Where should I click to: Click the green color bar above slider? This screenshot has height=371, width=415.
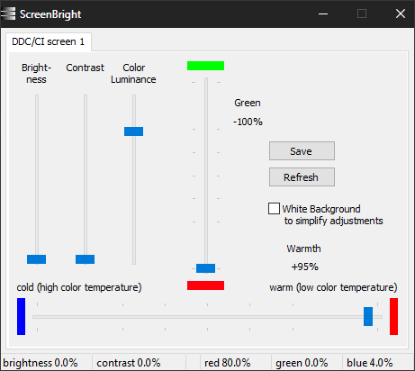coord(205,66)
